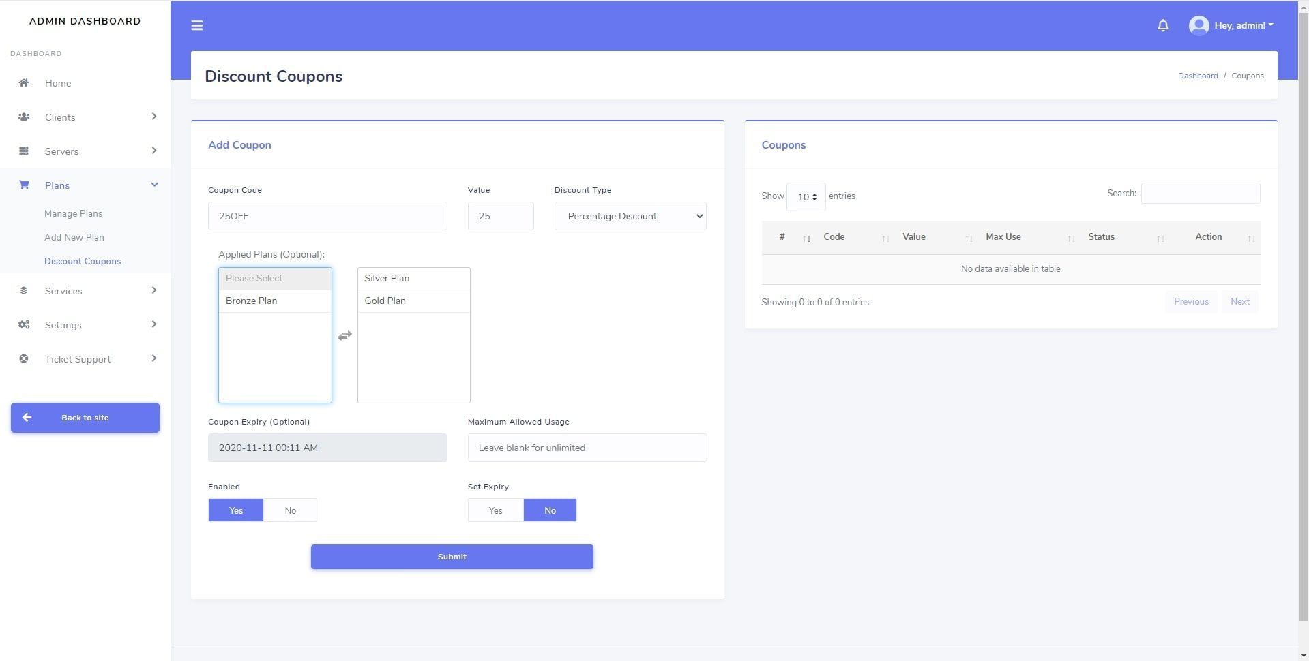Open Add New Plan submenu item
The image size is (1309, 661).
pos(74,237)
